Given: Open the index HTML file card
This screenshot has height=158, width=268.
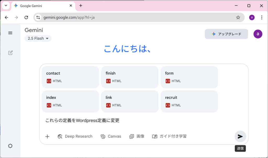Looking at the screenshot, I should click(70, 101).
